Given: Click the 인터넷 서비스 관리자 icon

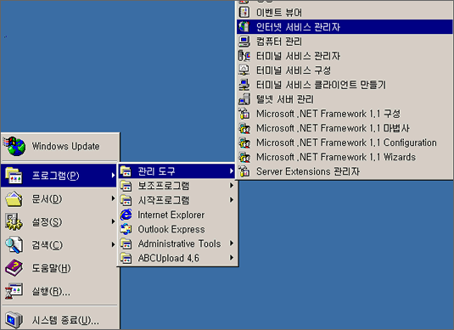Looking at the screenshot, I should tap(244, 26).
